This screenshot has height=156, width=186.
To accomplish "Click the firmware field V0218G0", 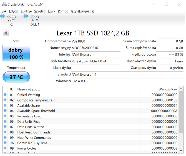I will 95,41.
